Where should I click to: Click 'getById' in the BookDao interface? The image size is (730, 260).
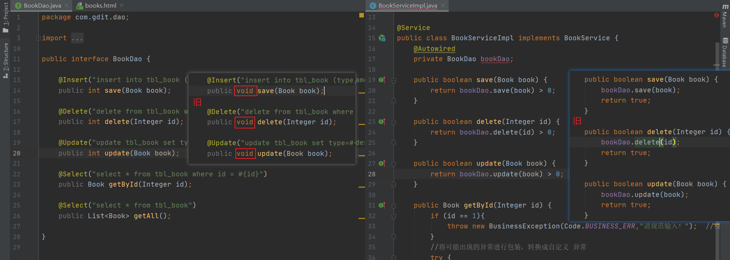tap(123, 184)
